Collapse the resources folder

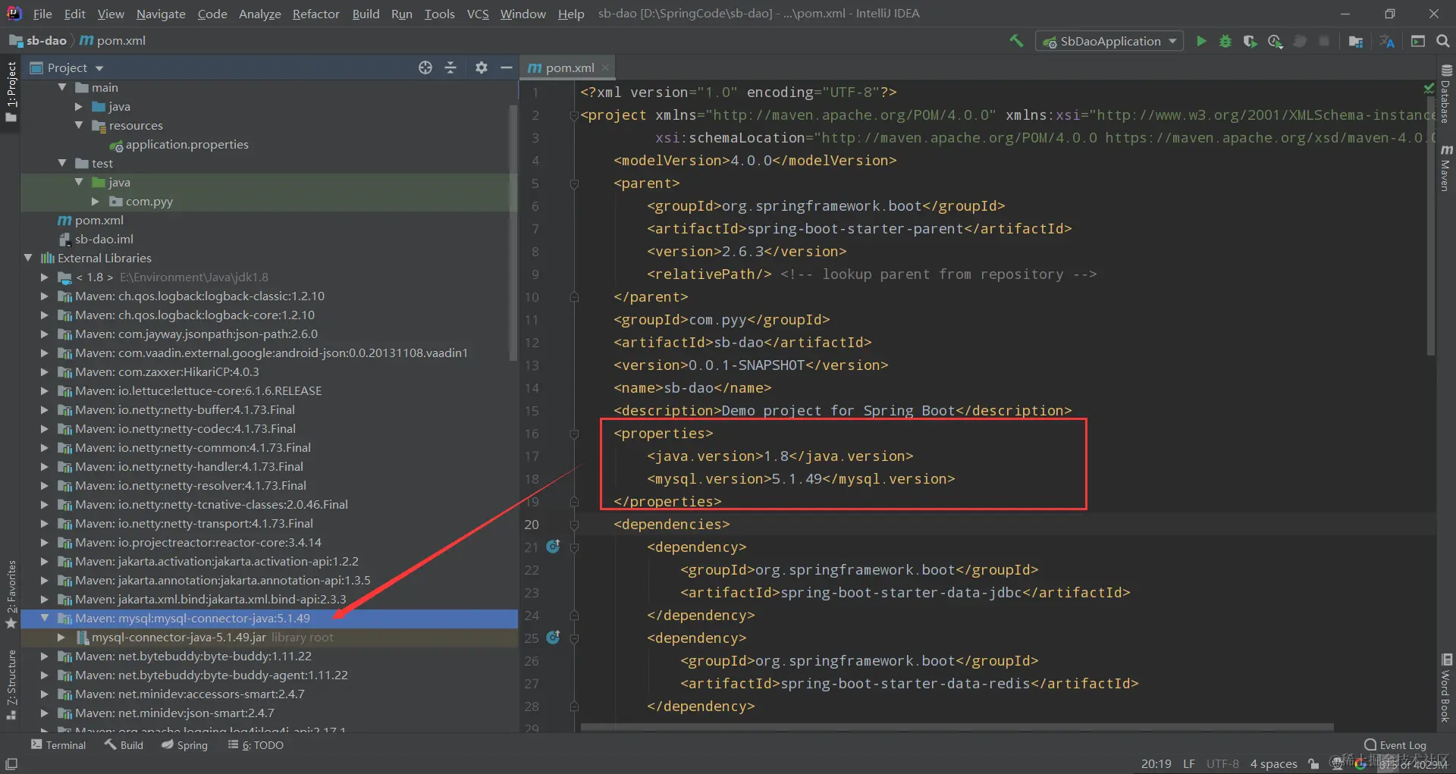tap(79, 125)
